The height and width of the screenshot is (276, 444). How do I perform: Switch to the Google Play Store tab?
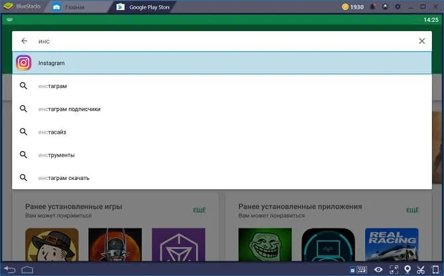(143, 7)
